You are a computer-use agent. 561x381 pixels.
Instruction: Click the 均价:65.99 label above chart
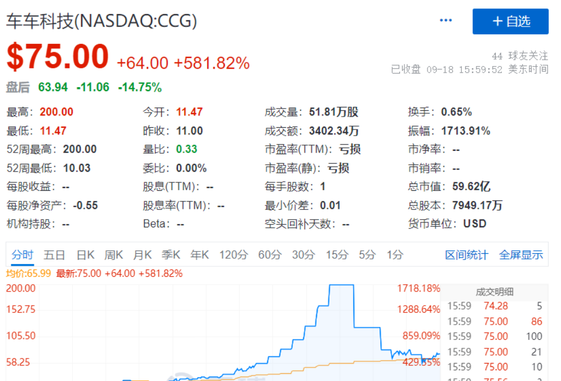click(x=29, y=274)
